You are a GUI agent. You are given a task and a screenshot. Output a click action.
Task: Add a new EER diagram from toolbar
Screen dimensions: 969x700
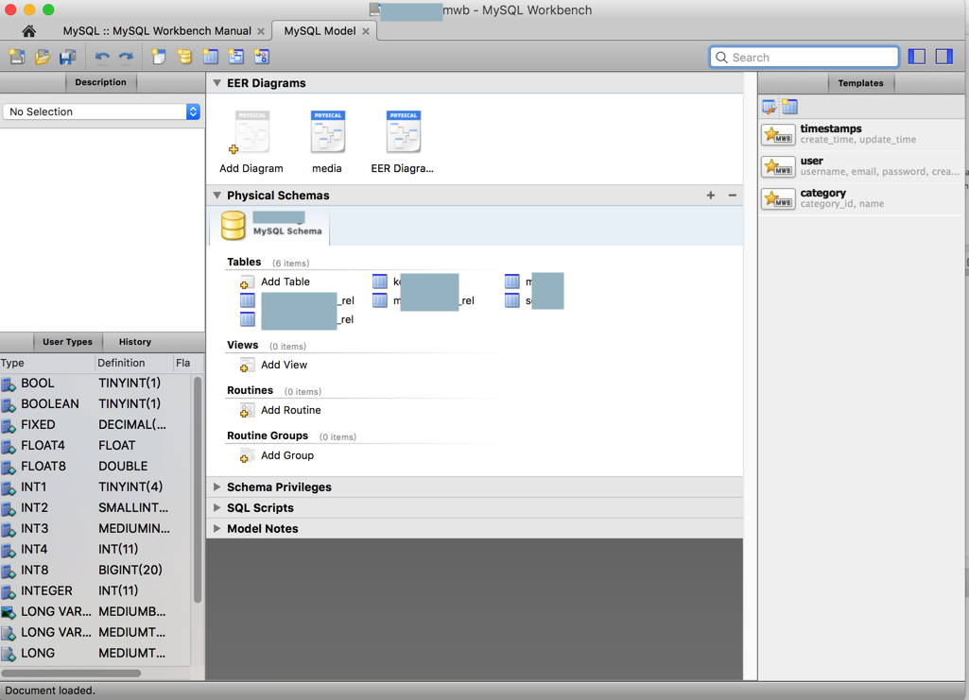(159, 57)
